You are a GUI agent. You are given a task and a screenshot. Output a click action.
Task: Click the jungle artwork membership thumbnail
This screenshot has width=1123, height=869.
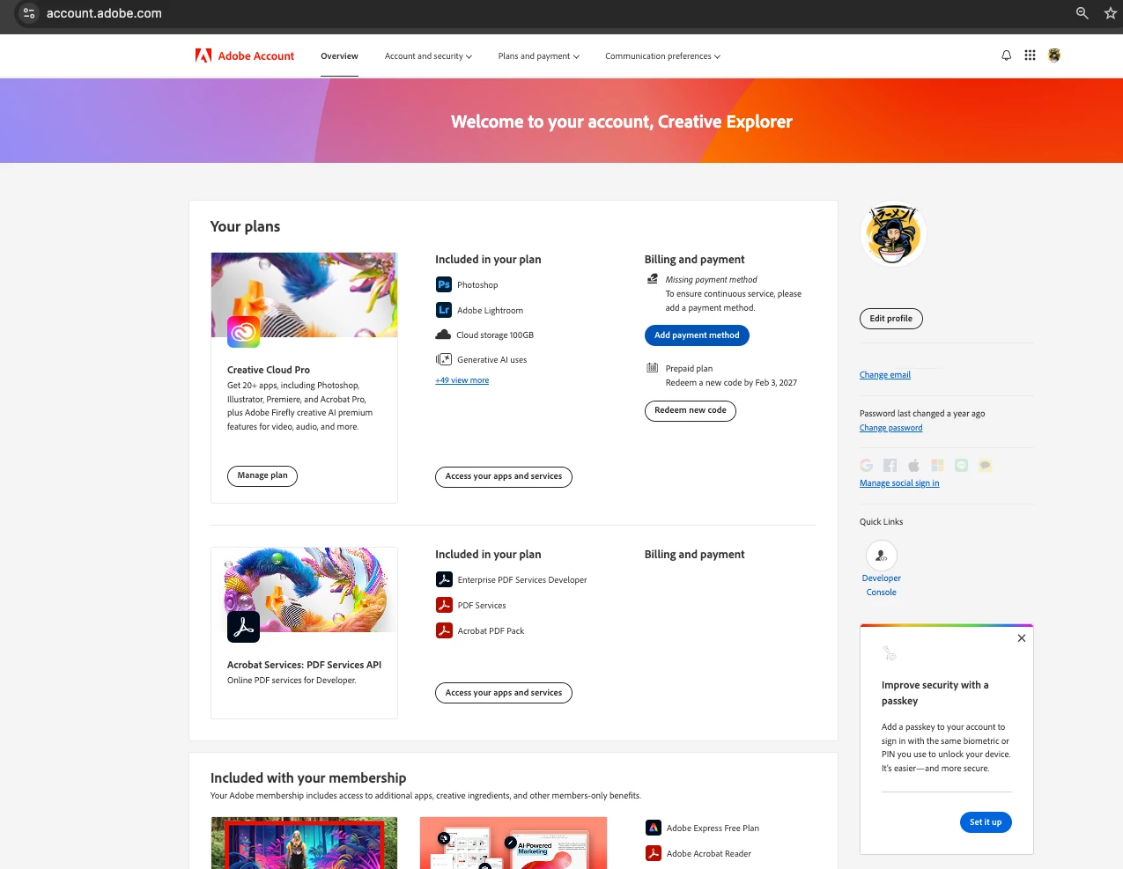(304, 843)
